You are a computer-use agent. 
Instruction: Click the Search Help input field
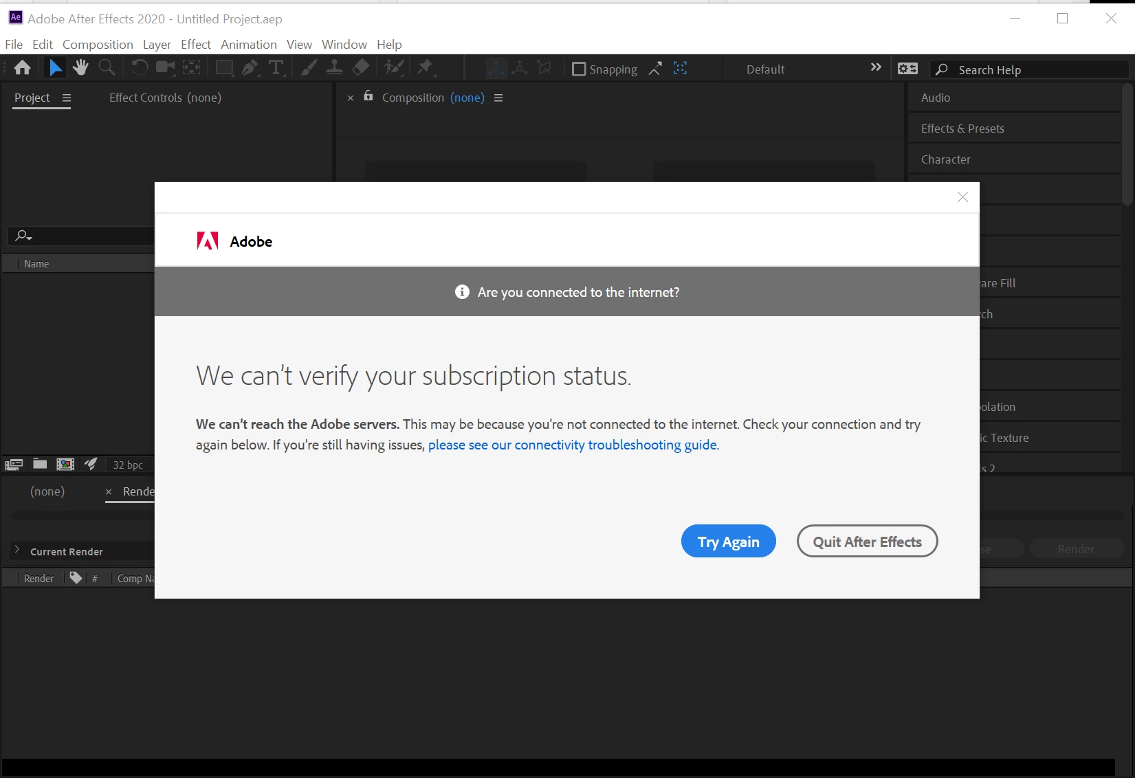pyautogui.click(x=1029, y=69)
